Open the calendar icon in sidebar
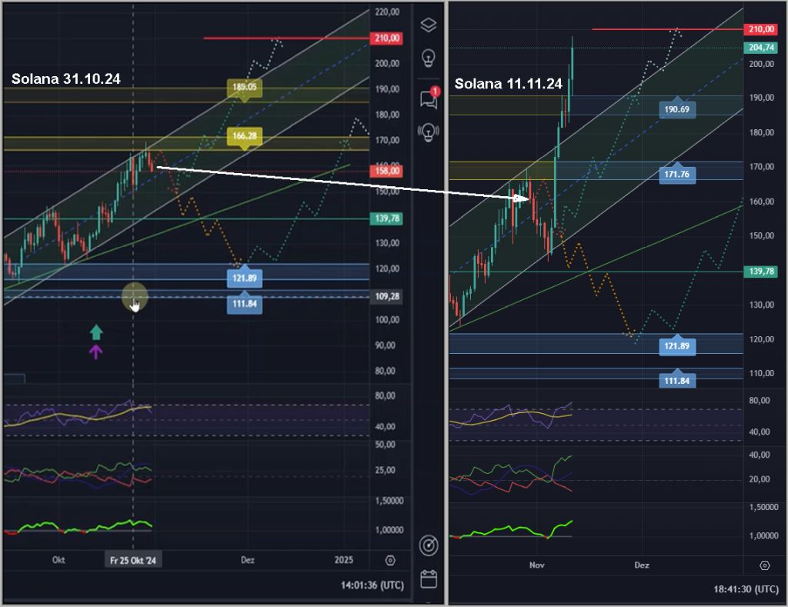The width and height of the screenshot is (788, 607). click(x=429, y=579)
